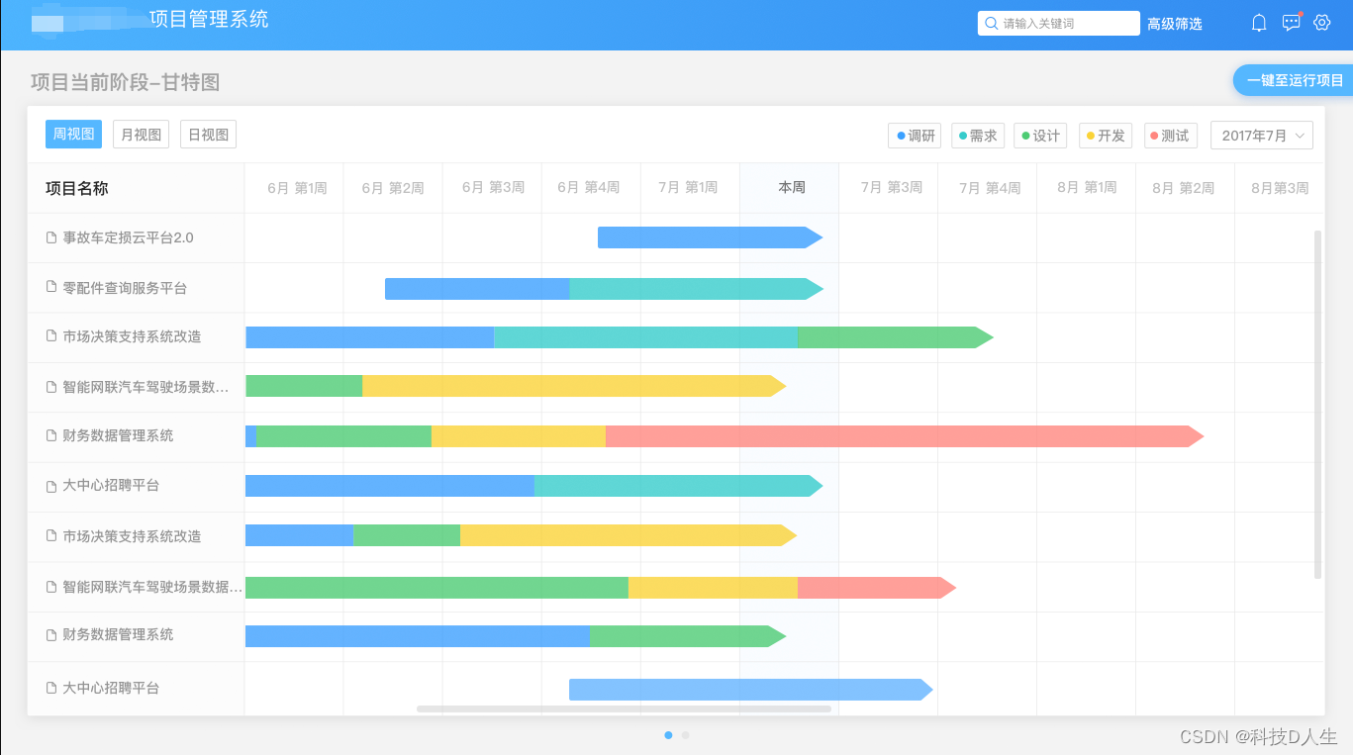The image size is (1353, 755).
Task: Click the red testing segment of the longest bar
Action: click(x=904, y=436)
